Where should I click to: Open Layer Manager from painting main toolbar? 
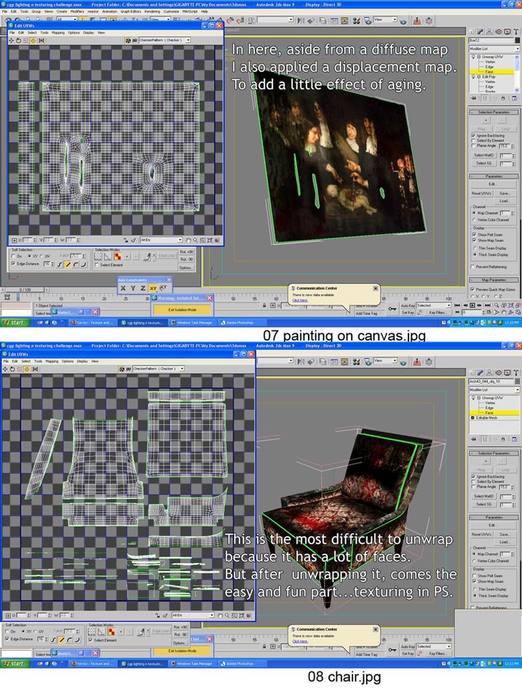pos(323,21)
